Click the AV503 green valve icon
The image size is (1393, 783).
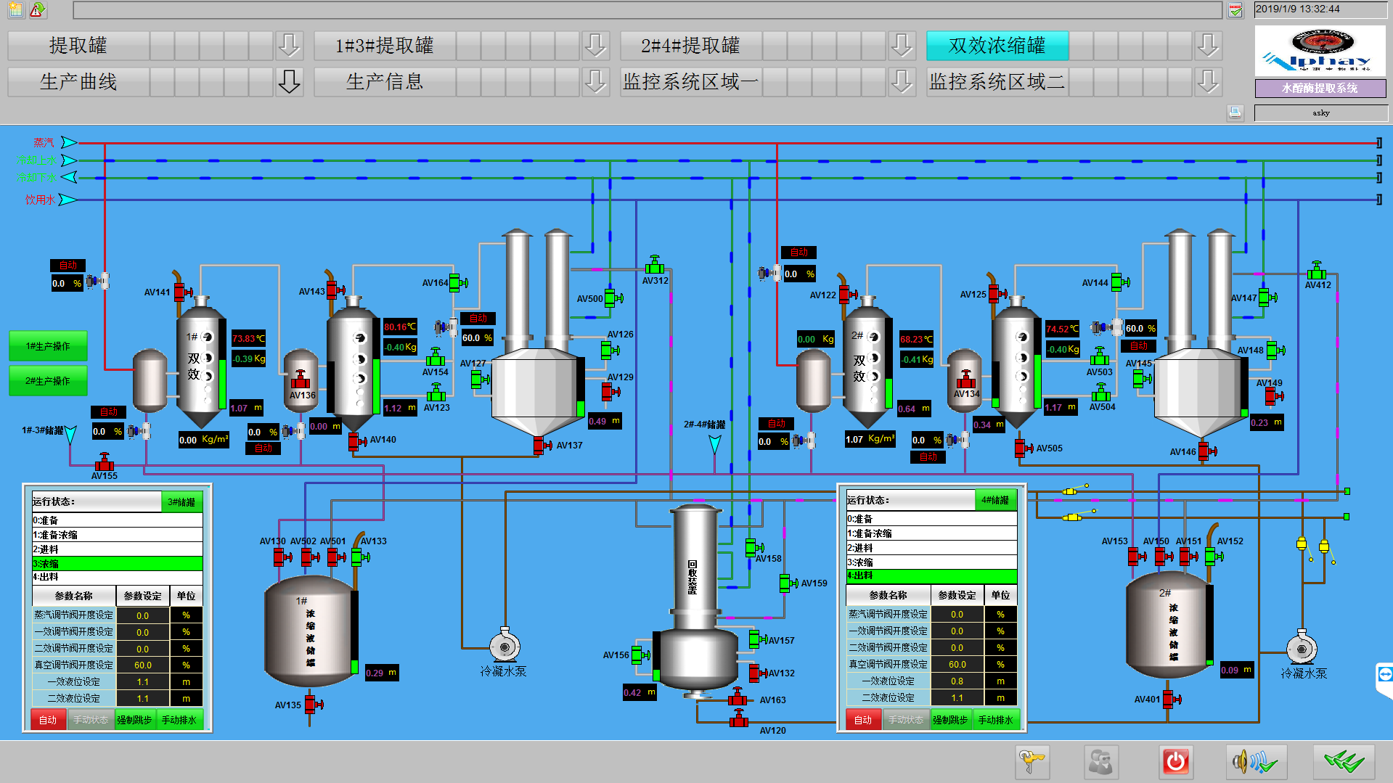[1100, 357]
